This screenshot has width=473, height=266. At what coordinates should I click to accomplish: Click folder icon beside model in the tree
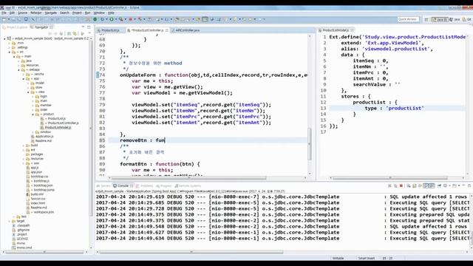33,83
